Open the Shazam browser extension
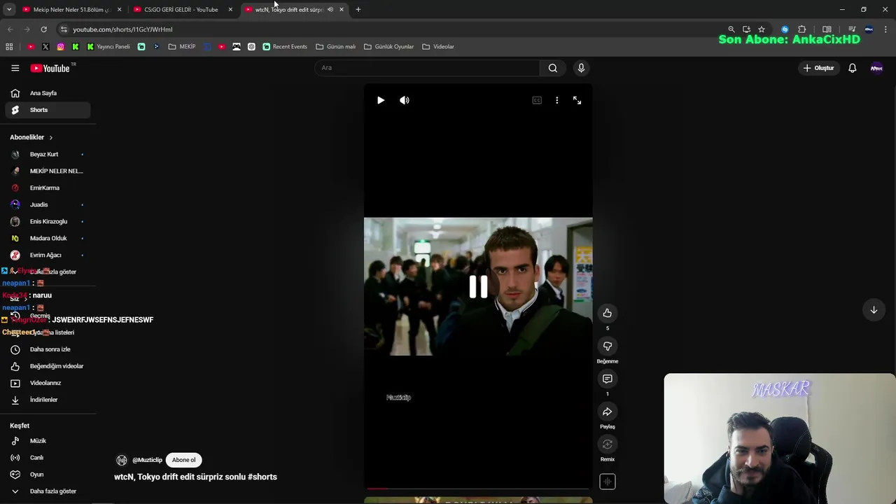896x504 pixels. click(785, 29)
